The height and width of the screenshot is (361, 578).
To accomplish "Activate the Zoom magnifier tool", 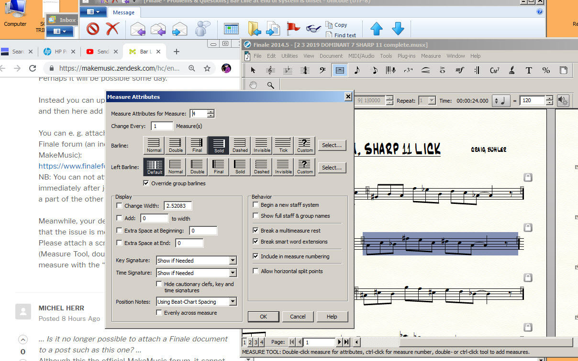I will click(270, 85).
